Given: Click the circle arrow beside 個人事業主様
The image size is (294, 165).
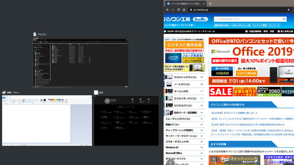Looking at the screenshot, I should click(278, 31).
